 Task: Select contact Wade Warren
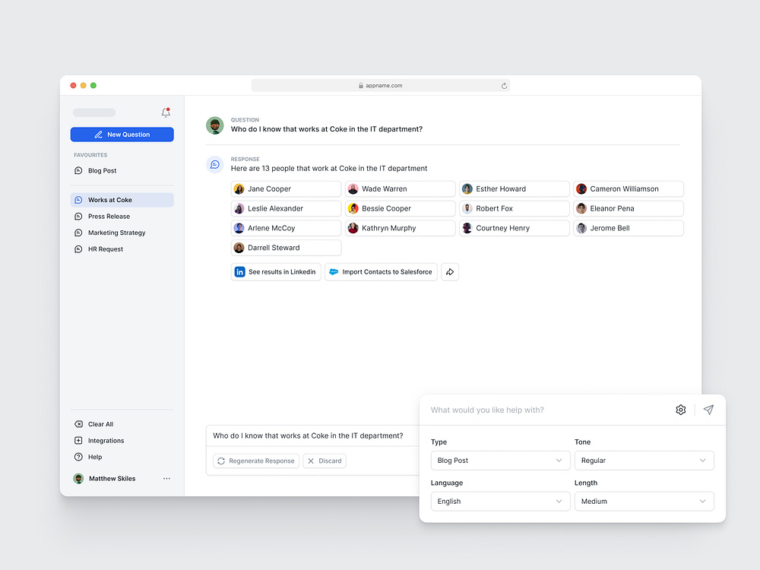coord(401,189)
